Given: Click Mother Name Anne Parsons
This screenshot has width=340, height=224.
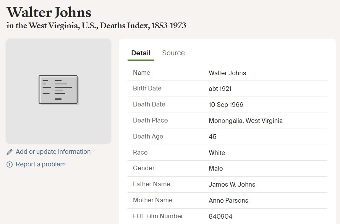Looking at the screenshot, I should 228,200.
